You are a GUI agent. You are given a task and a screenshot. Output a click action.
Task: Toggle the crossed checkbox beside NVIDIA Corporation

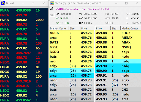coord(51,9)
